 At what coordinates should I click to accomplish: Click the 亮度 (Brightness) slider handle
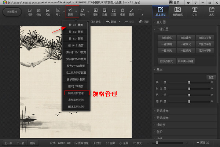pyautogui.click(x=189, y=82)
